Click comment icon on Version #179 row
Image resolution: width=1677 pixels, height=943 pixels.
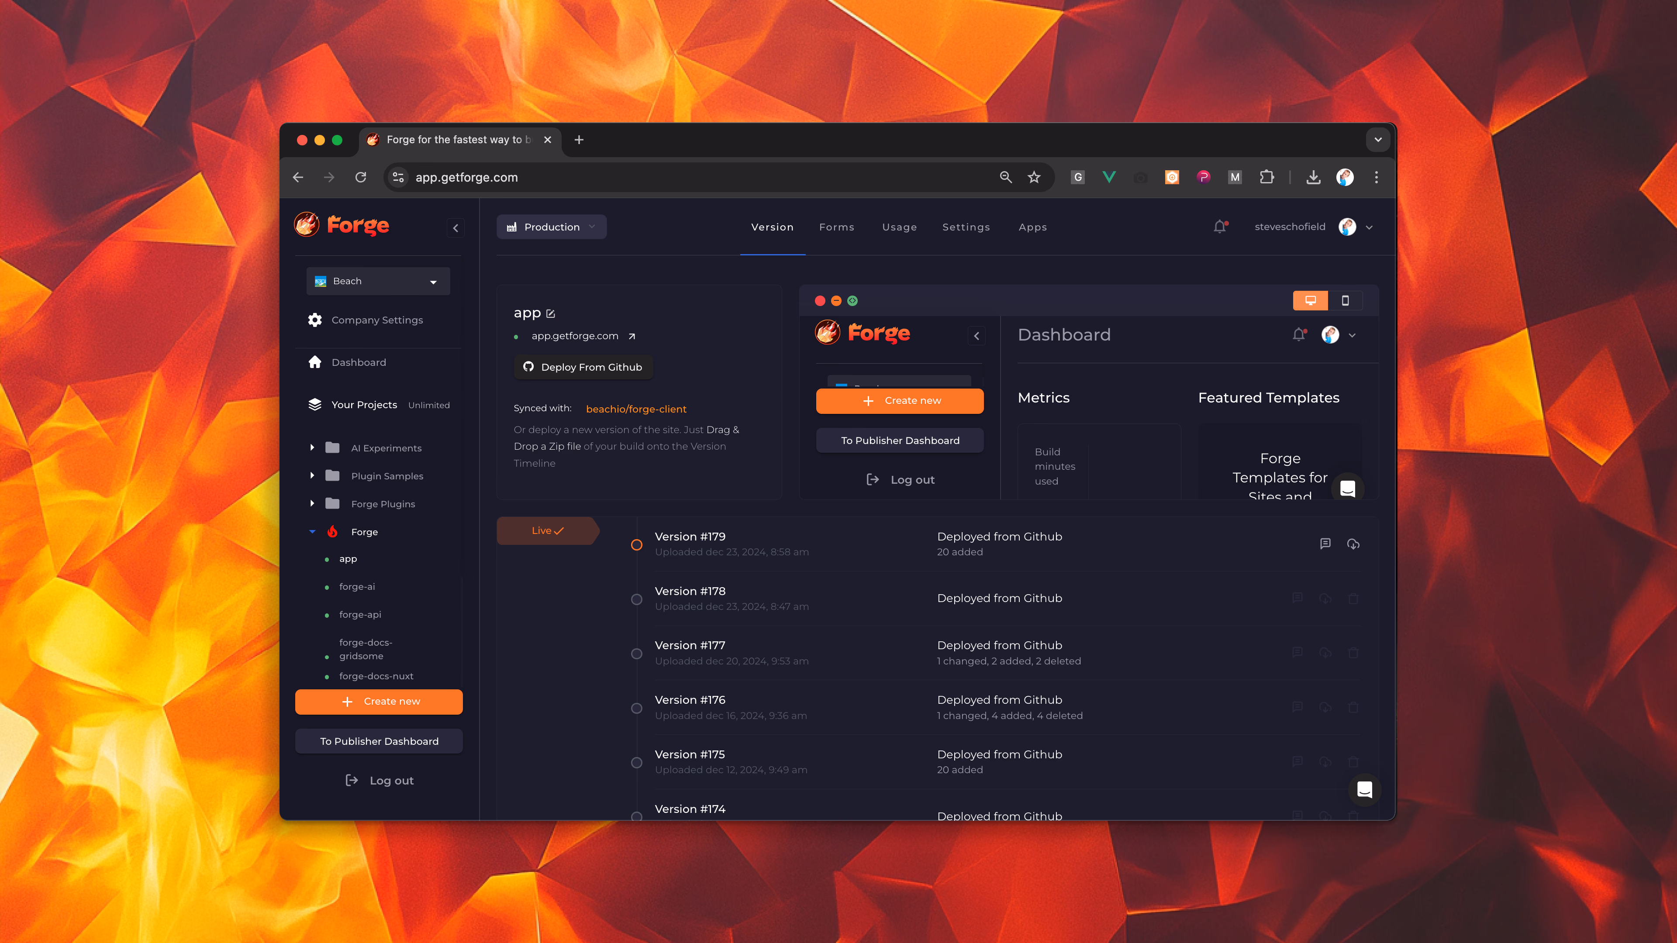click(1325, 544)
